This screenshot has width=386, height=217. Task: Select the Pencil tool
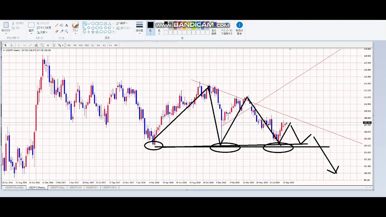(57, 25)
